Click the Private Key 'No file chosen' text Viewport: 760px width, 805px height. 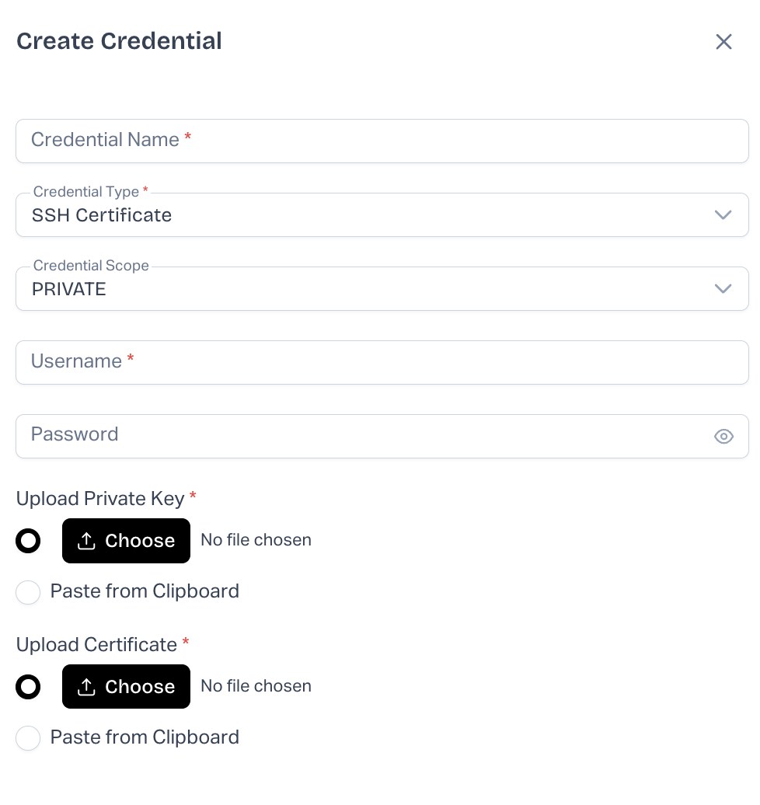tap(256, 540)
